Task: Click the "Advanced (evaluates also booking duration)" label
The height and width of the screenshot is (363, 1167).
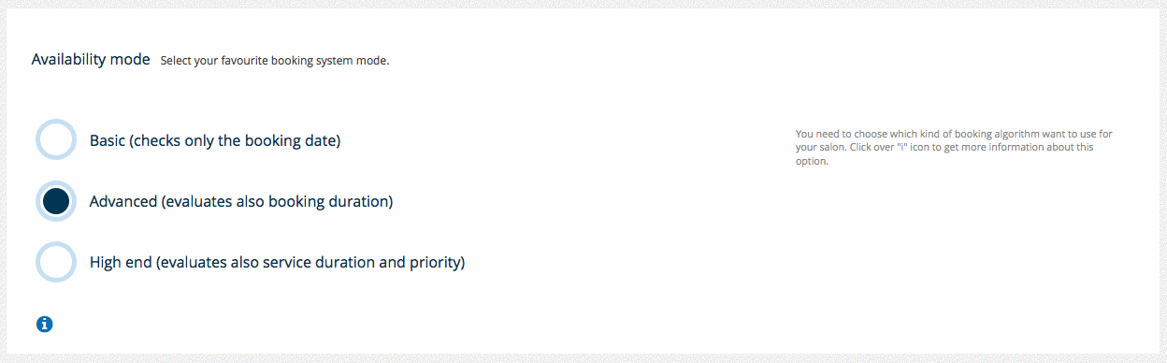Action: [x=241, y=202]
